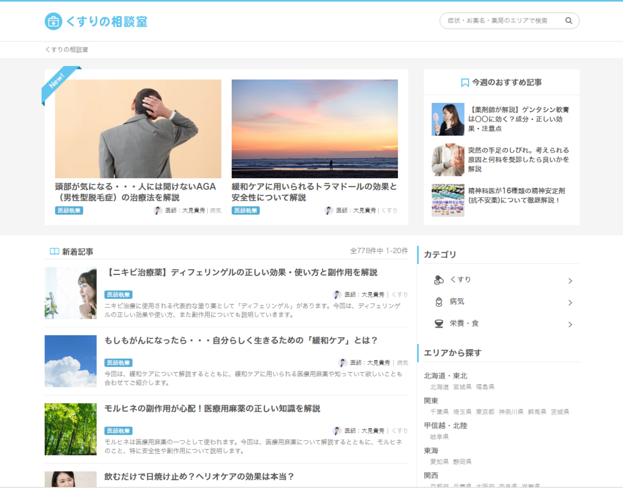Expand 栄養・食 category chevron

tap(570, 324)
